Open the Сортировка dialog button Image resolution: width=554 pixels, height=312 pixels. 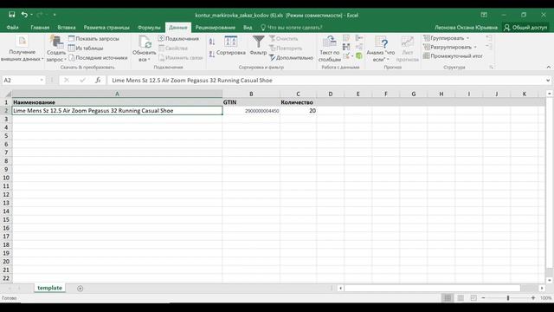tap(231, 46)
